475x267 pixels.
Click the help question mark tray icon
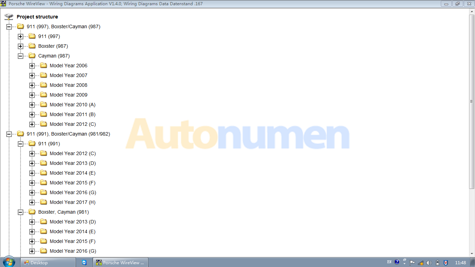(x=397, y=262)
